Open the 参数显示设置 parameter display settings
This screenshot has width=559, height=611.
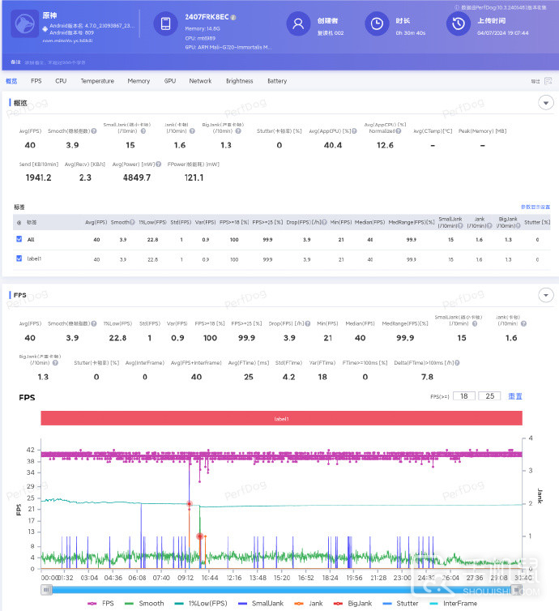tap(535, 207)
